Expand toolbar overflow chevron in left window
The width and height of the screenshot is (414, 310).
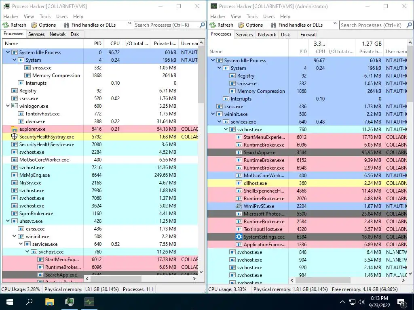click(130, 23)
